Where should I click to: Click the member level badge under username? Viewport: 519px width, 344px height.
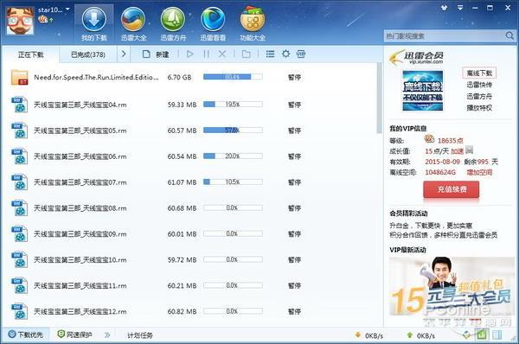click(42, 20)
